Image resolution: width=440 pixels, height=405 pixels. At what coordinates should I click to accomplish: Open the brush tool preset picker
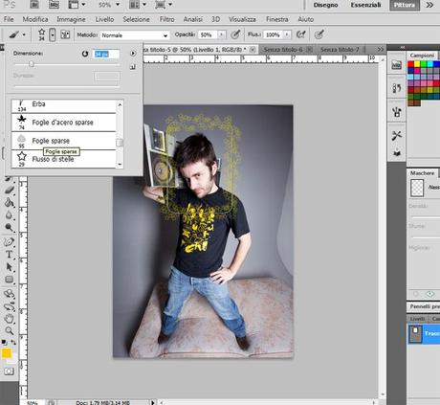click(16, 34)
